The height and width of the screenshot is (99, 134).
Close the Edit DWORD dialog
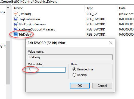click(x=111, y=43)
